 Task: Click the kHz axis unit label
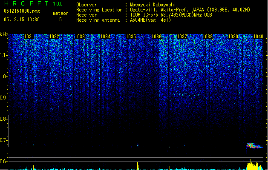click(x=4, y=34)
